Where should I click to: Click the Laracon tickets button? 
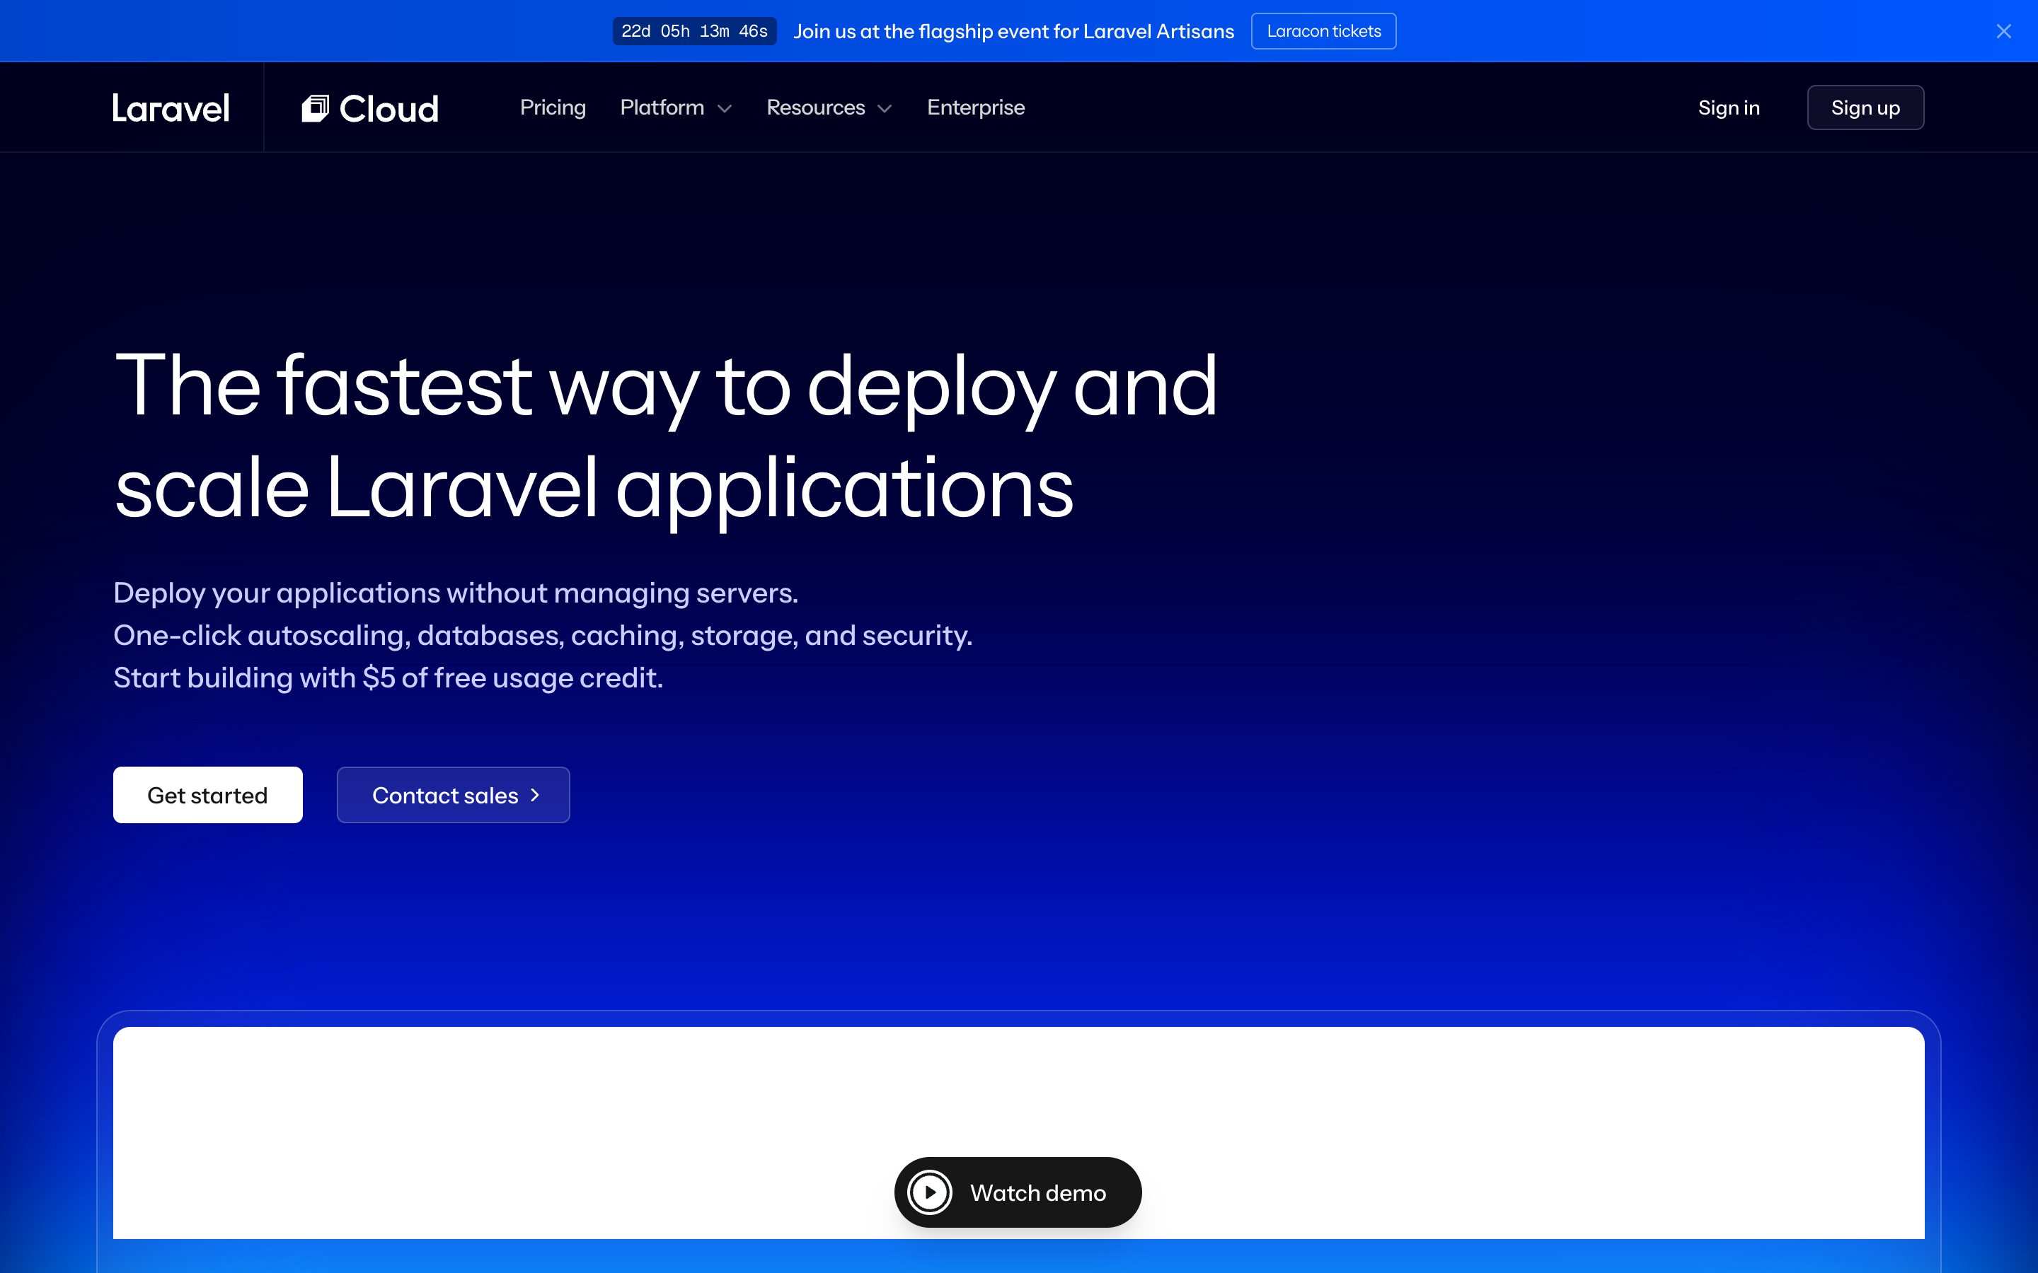tap(1323, 31)
